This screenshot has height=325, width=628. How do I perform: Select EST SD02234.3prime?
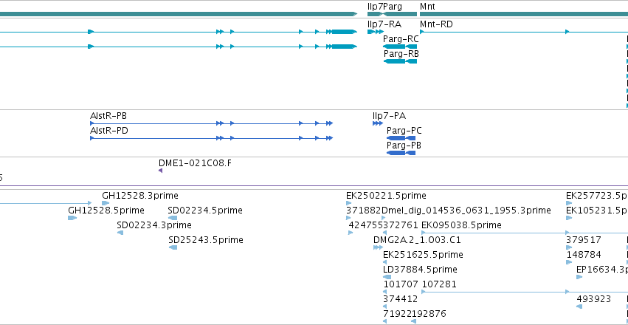(120, 233)
